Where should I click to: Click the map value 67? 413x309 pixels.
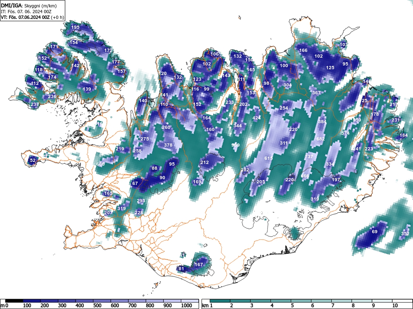click(x=135, y=183)
